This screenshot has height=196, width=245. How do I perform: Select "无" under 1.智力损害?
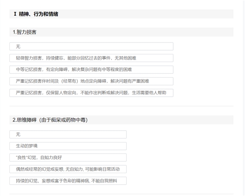point(91,47)
